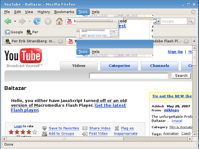
Task: Click the Save to Favorites link
Action: pyautogui.click(x=64, y=128)
